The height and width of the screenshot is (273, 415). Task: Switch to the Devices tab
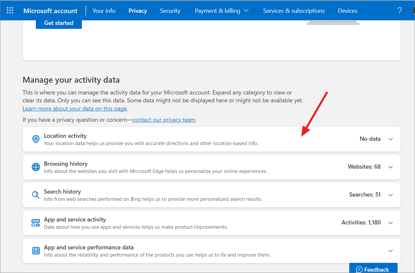348,10
